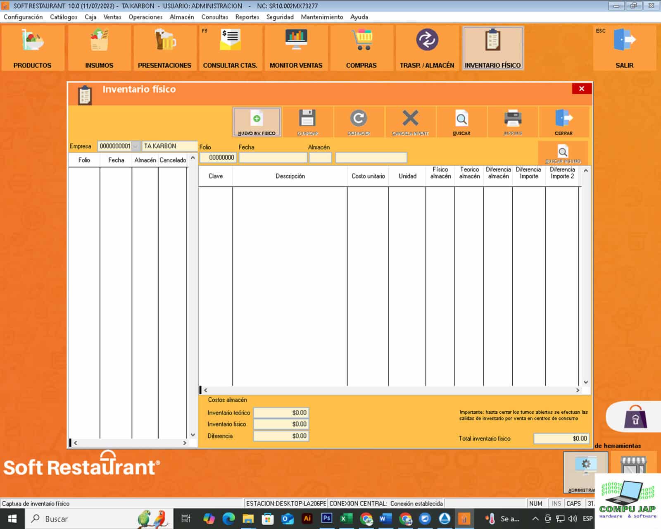
Task: Open PRESENTACIONES from the main toolbar
Action: (164, 48)
